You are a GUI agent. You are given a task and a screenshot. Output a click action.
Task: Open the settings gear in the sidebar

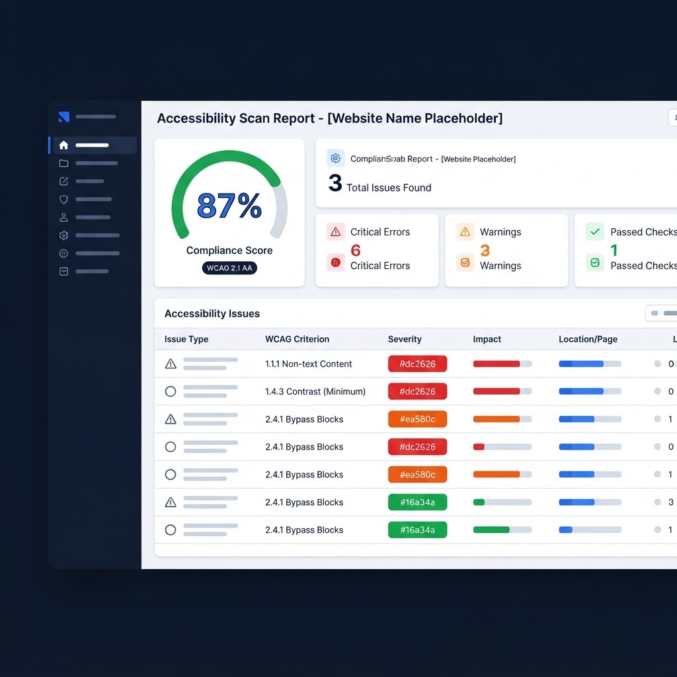(x=63, y=235)
